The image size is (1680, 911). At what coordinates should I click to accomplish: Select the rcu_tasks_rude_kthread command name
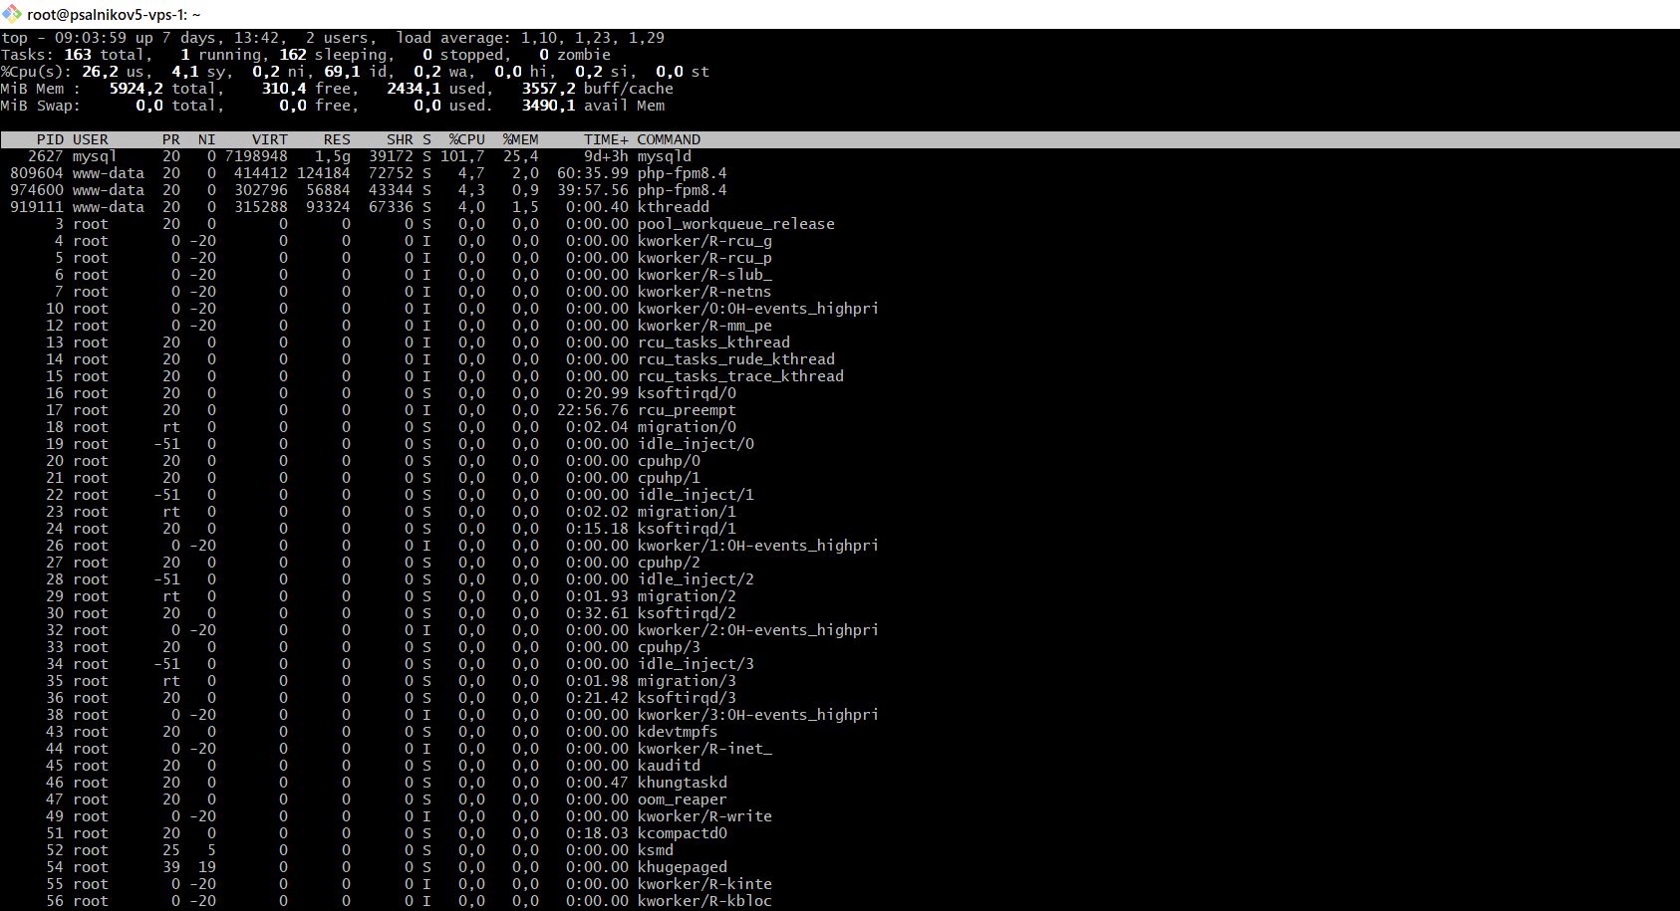pyautogui.click(x=736, y=359)
